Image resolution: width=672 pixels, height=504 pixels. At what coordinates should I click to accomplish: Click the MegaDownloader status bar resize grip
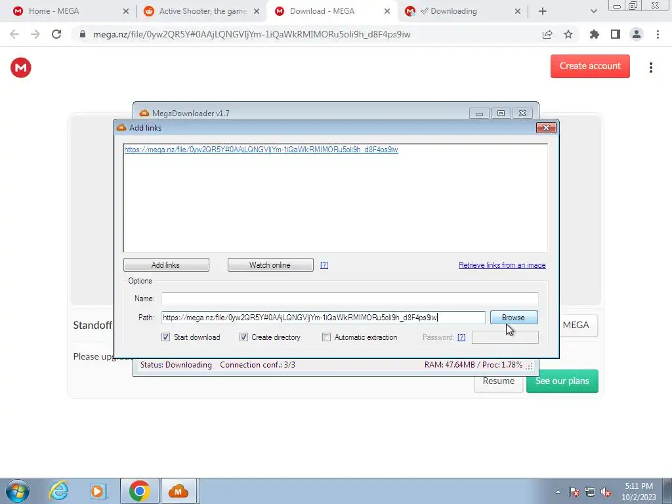[530, 366]
